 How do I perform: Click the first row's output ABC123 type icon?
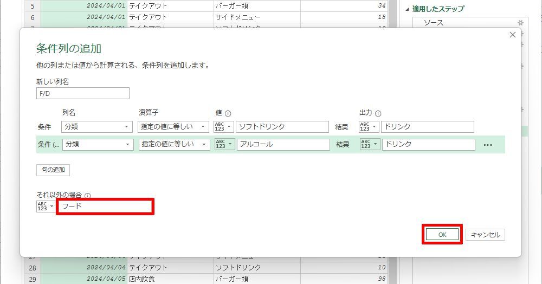click(369, 127)
